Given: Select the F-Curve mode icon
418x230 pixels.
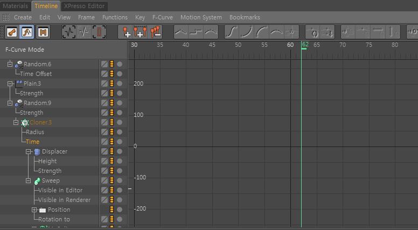Looking at the screenshot, I should (27, 32).
